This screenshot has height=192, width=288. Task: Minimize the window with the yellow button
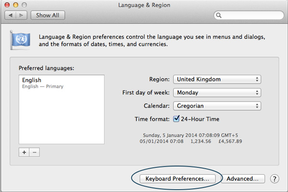(16, 5)
